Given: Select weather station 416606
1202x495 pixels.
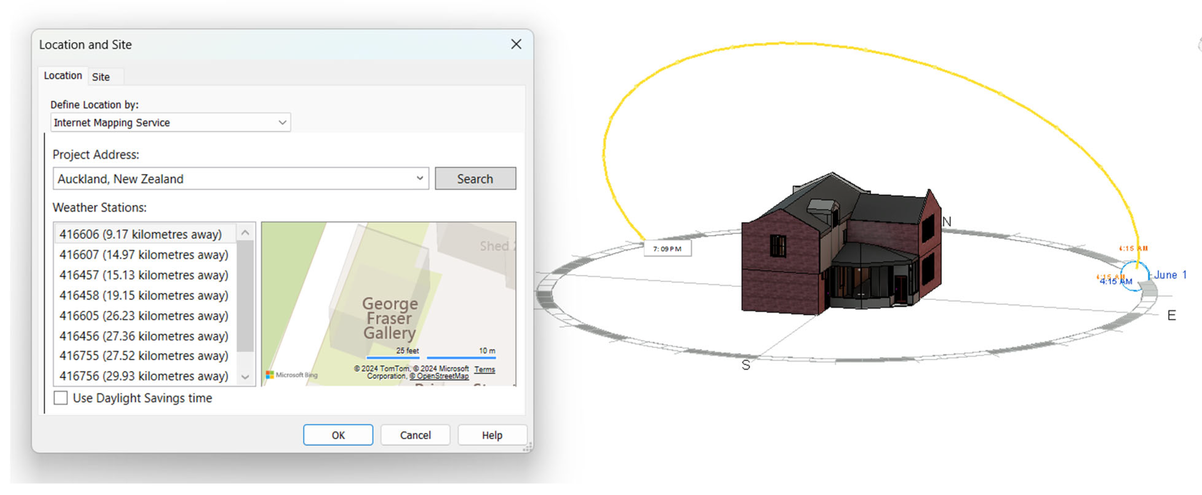Looking at the screenshot, I should (141, 234).
